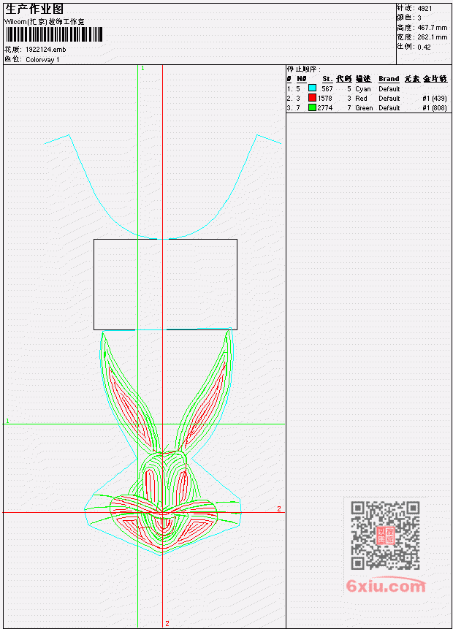Click the QR code image
The height and width of the screenshot is (629, 453).
pyautogui.click(x=385, y=535)
